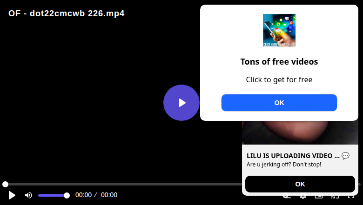
Task: Open the cast-to-device icon
Action: (x=335, y=196)
